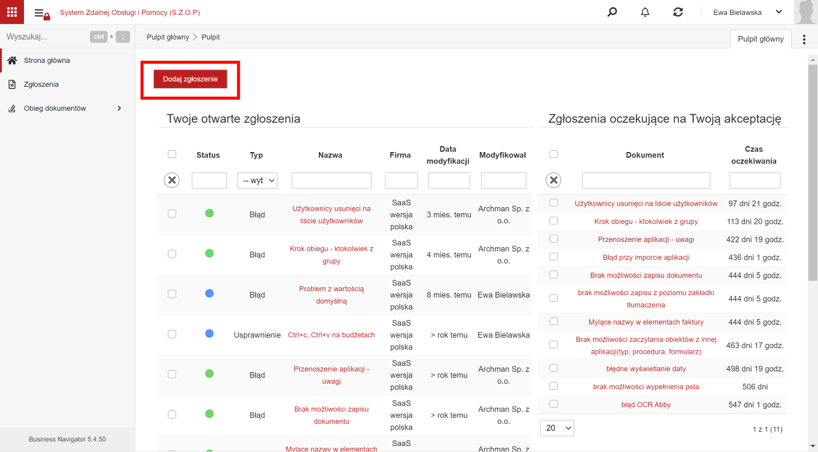Expand the Obieg dokumentów sidebar item
Screen dimensions: 818x452
(x=67, y=108)
